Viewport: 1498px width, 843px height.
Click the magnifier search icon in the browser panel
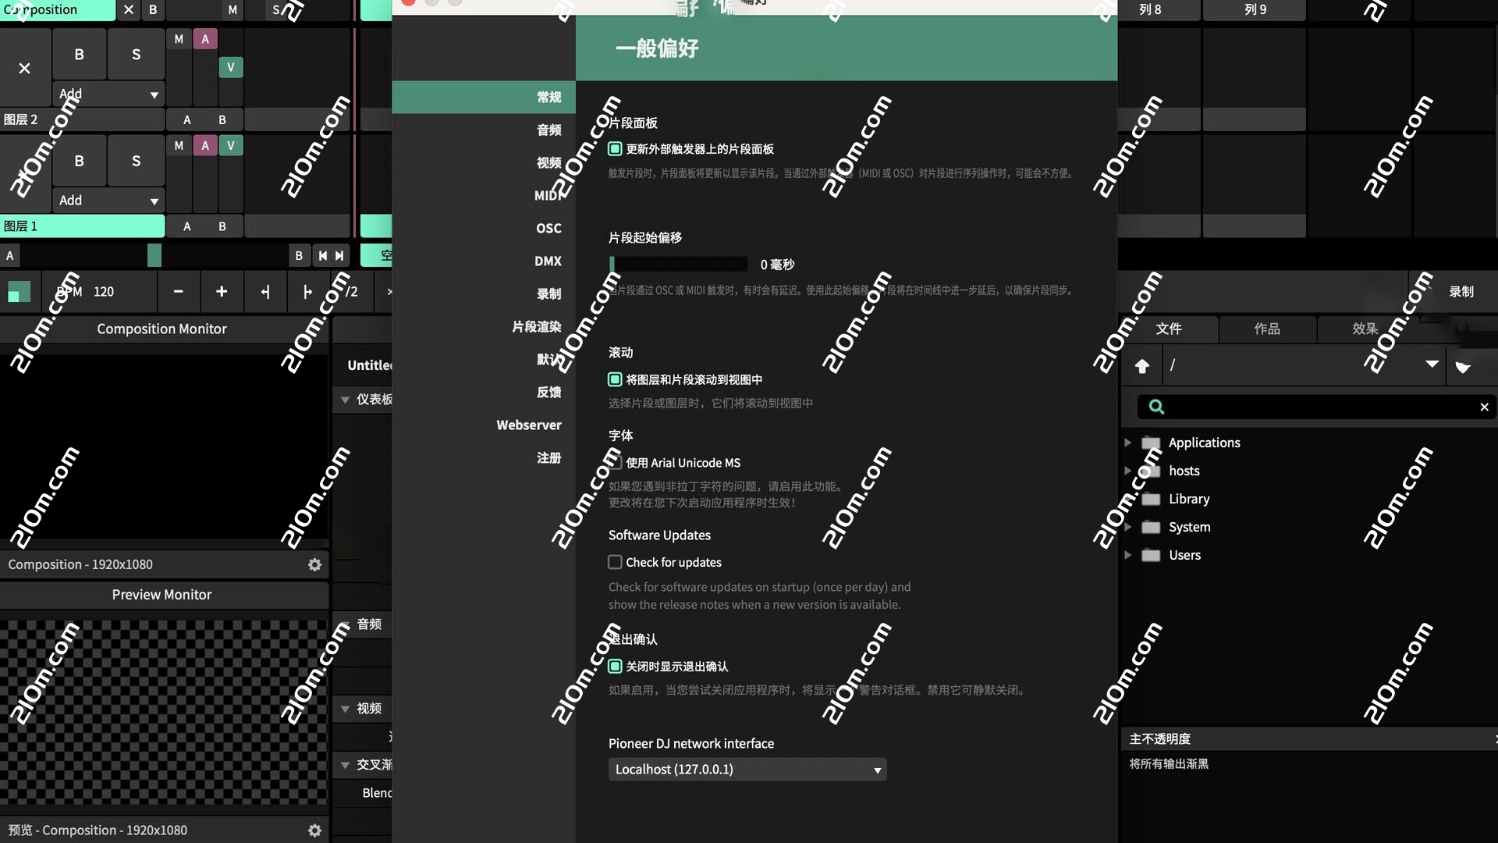(x=1156, y=407)
